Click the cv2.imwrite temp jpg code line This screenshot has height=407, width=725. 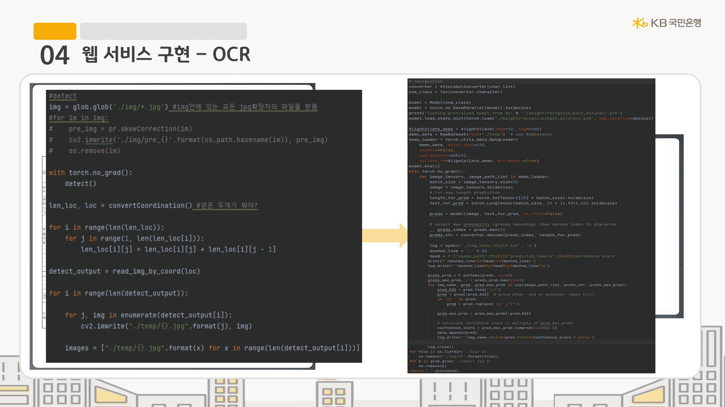pyautogui.click(x=166, y=326)
